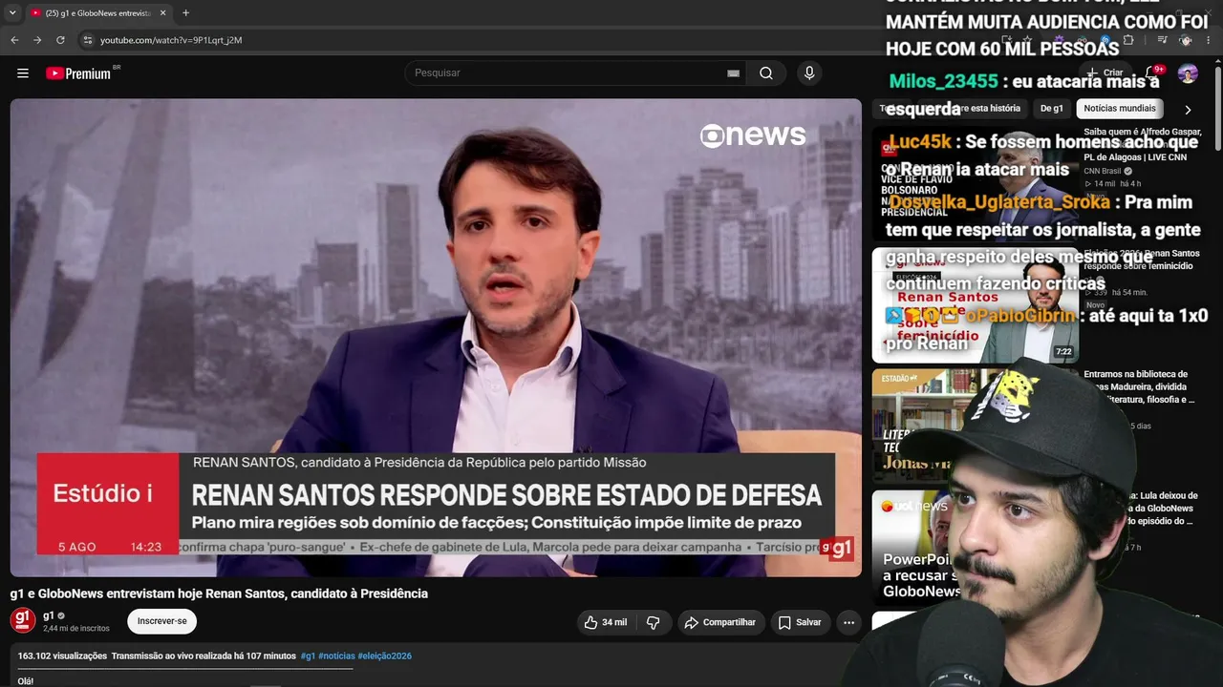Open the on-screen keyboard in search box
This screenshot has width=1223, height=687.
[x=733, y=73]
